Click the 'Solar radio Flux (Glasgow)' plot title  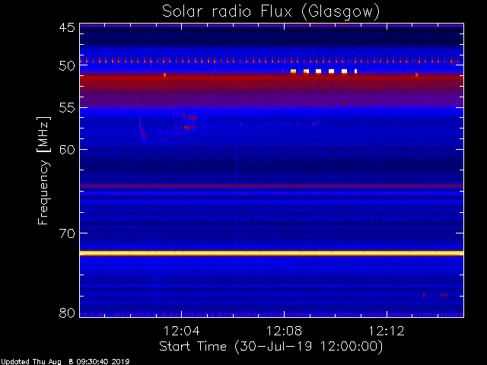pyautogui.click(x=271, y=12)
